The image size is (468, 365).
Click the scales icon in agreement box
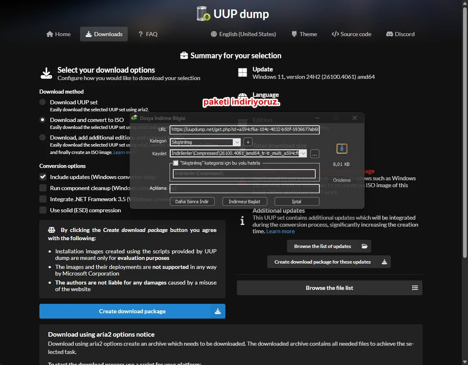click(x=52, y=230)
